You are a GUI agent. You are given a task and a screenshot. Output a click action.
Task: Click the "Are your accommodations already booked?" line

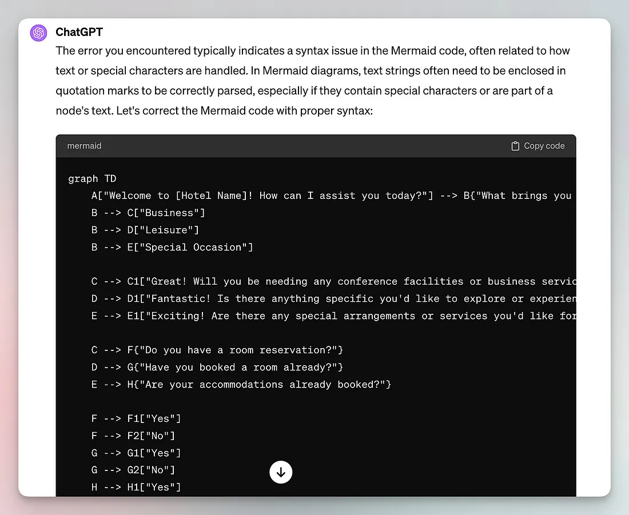(241, 384)
